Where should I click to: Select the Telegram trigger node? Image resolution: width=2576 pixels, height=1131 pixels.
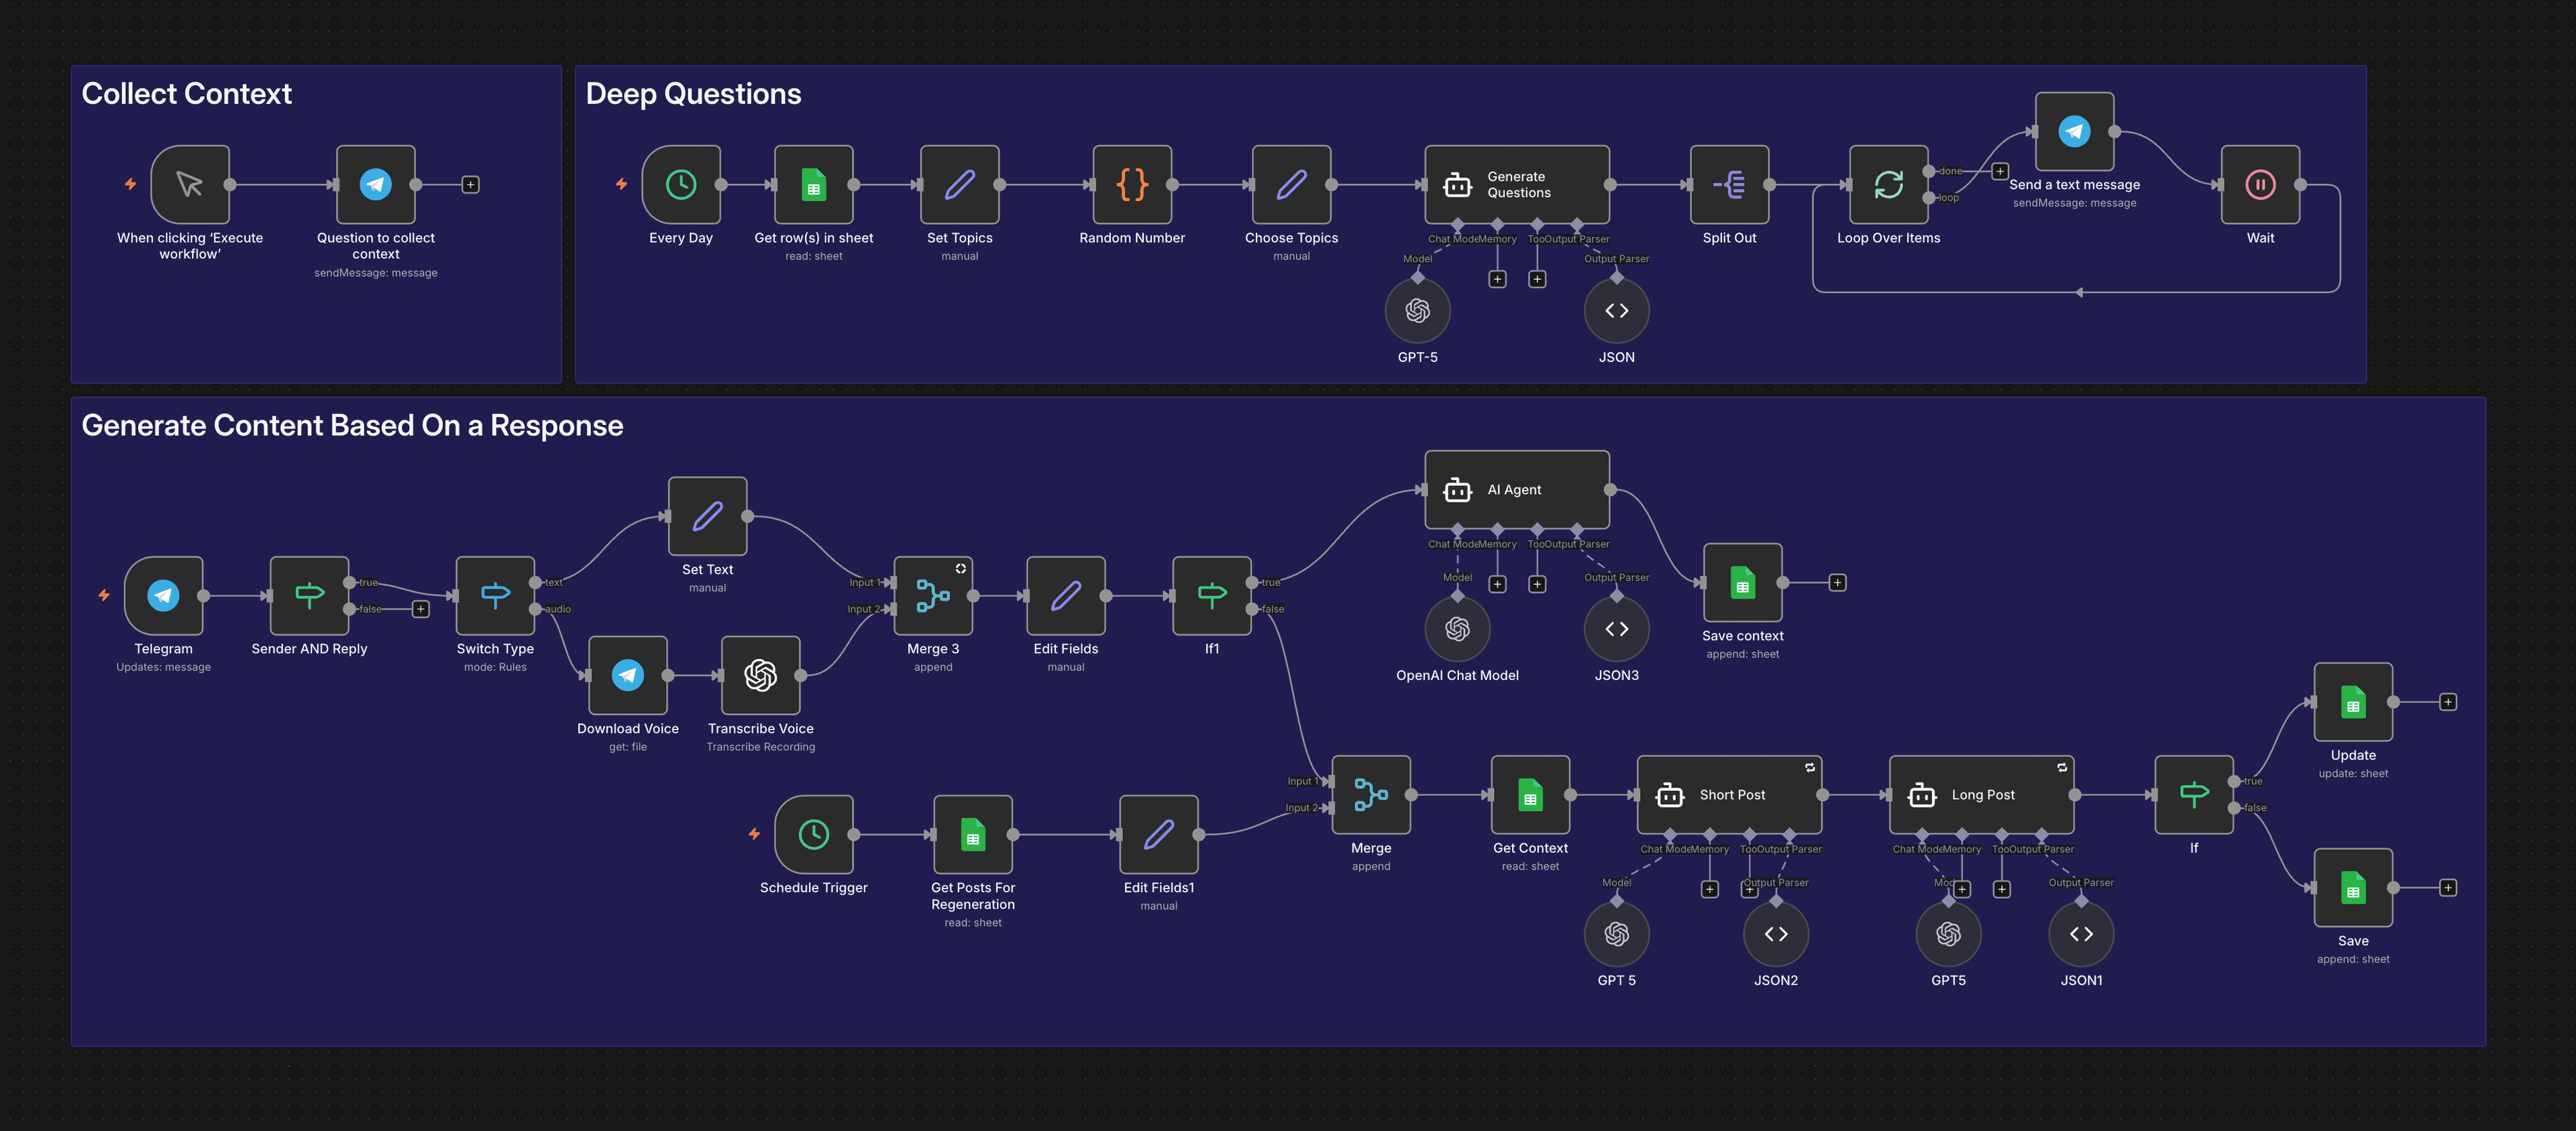point(163,595)
